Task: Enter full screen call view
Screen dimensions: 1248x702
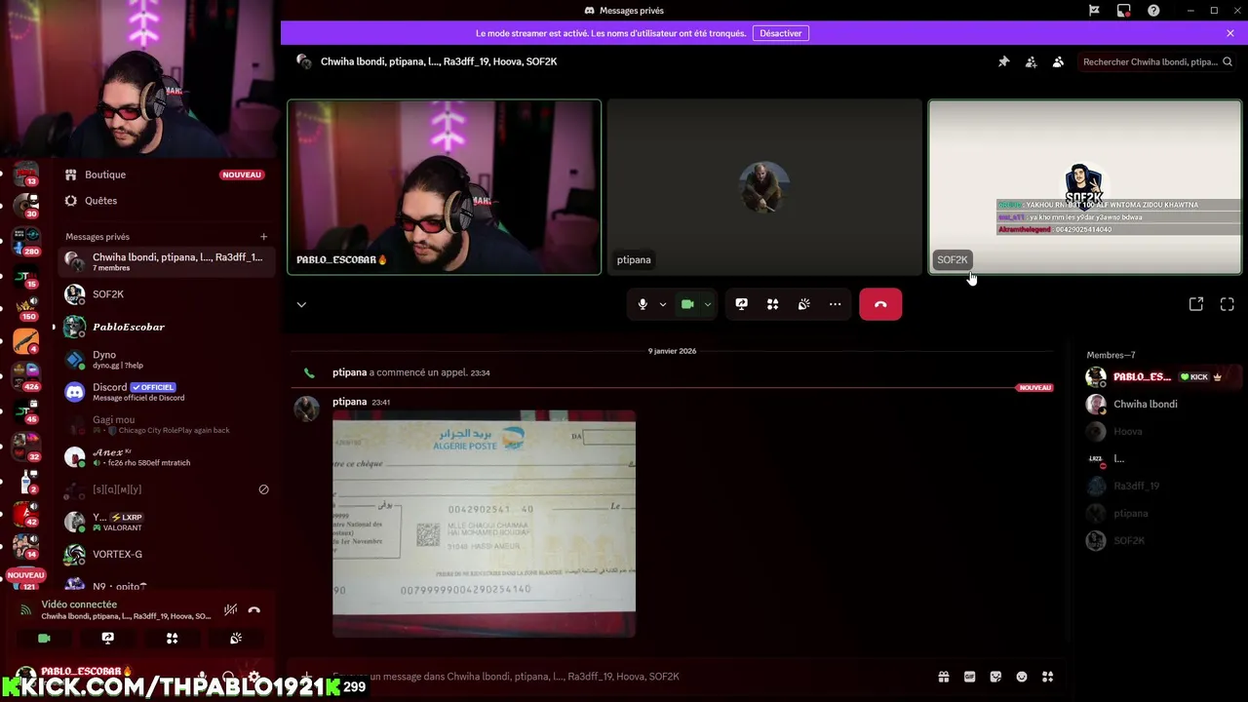Action: [x=1228, y=304]
